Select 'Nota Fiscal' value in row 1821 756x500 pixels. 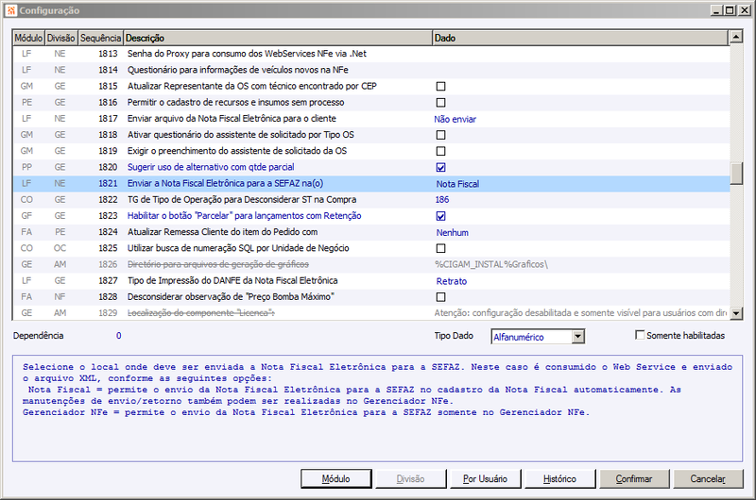pyautogui.click(x=457, y=184)
